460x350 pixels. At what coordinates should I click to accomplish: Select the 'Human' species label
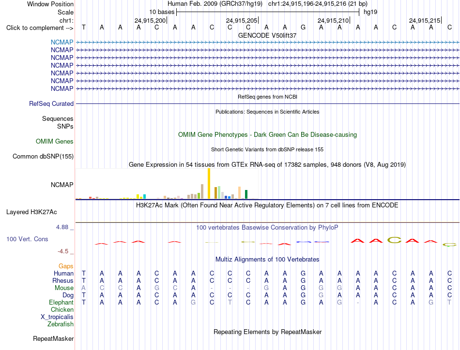[x=63, y=273]
